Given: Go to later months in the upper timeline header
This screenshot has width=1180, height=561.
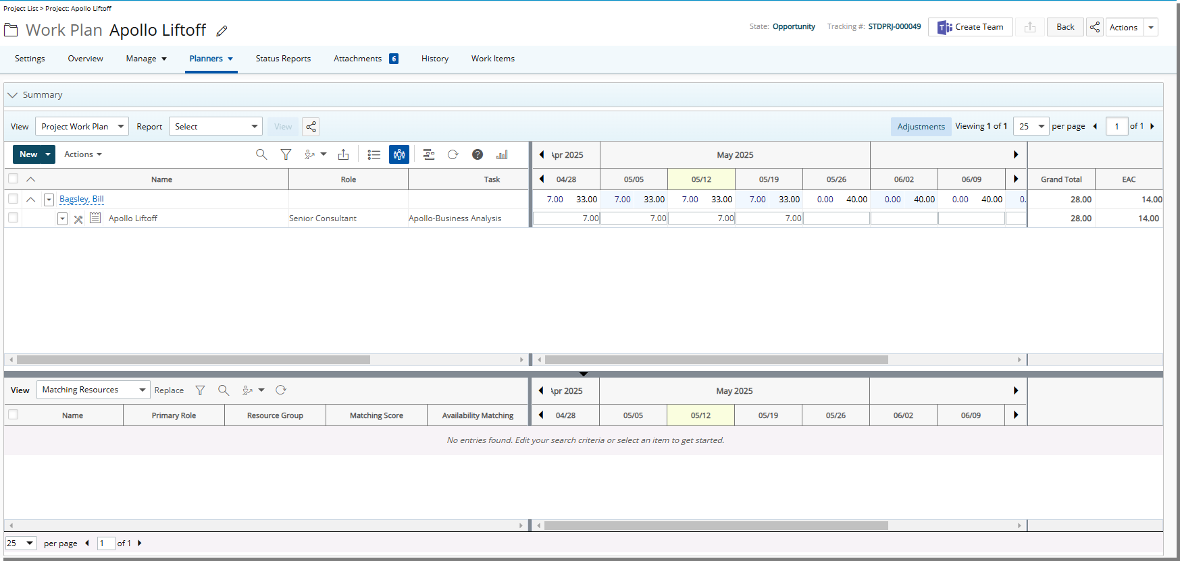Looking at the screenshot, I should tap(1016, 154).
